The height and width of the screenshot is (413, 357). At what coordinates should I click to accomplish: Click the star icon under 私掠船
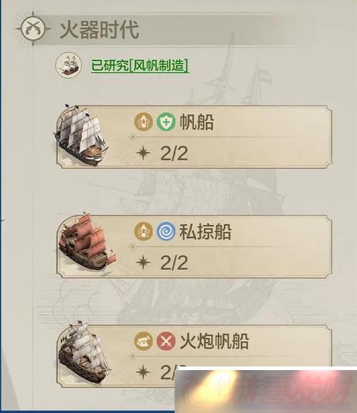pos(144,263)
